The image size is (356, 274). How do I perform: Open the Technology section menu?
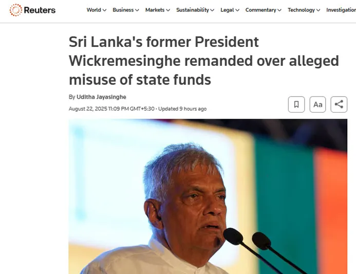coord(301,10)
